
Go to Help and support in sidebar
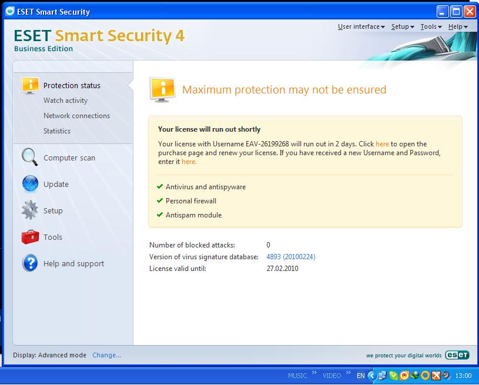point(73,263)
